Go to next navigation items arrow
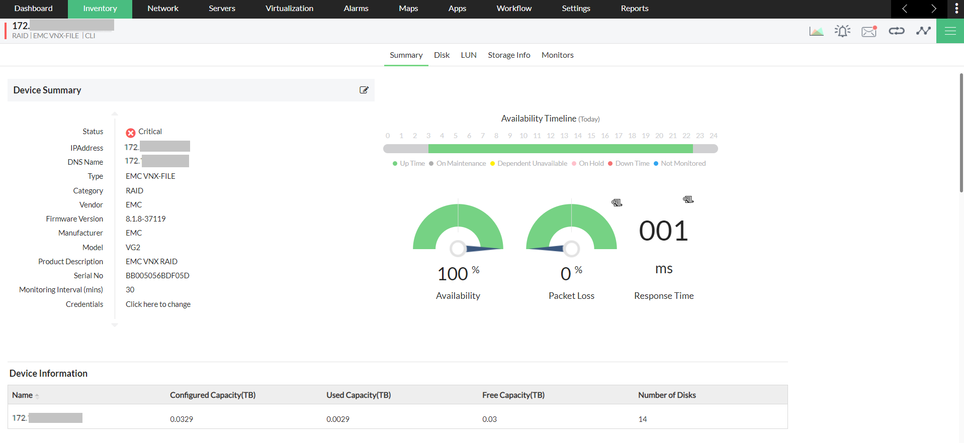 (x=933, y=9)
